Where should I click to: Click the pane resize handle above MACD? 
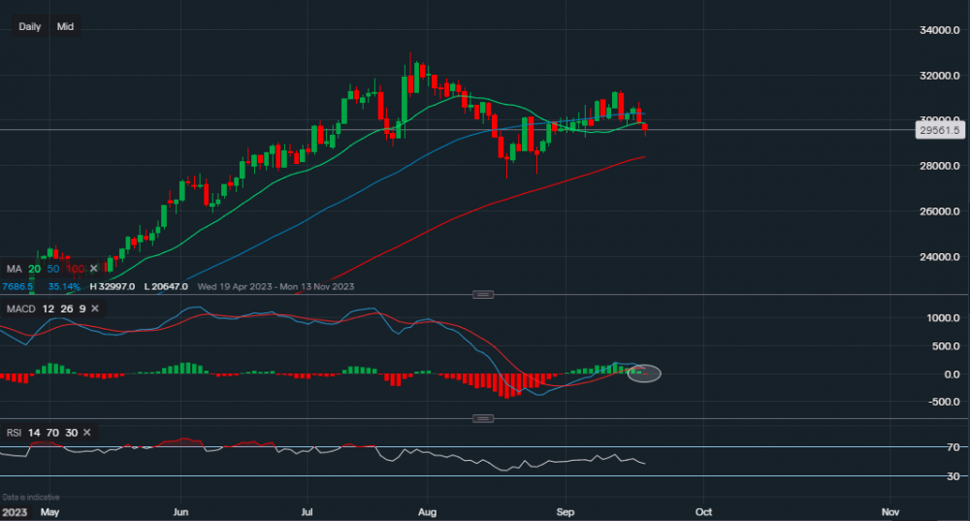483,294
